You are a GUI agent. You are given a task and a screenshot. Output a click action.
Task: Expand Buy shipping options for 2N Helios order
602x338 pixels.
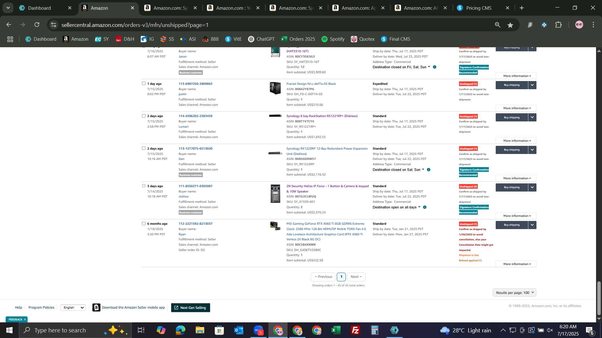click(x=532, y=187)
